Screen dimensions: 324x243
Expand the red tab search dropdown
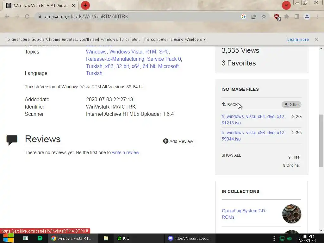(286, 5)
